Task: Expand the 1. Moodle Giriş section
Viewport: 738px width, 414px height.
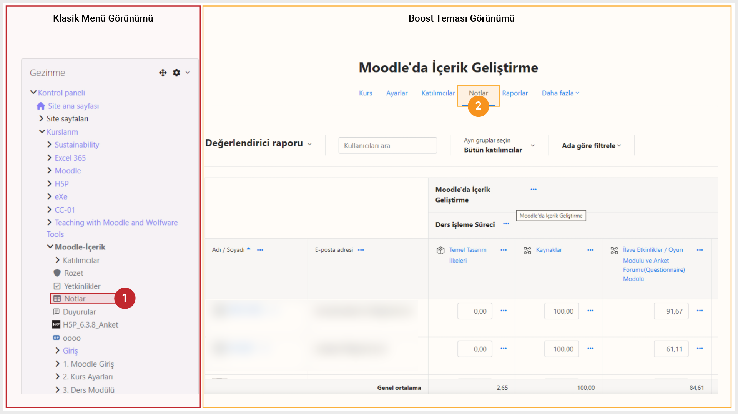Action: point(58,364)
